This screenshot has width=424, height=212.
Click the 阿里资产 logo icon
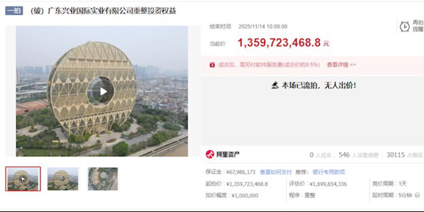click(210, 154)
